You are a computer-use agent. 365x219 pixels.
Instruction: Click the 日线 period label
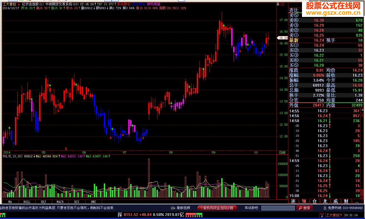coord(282,152)
